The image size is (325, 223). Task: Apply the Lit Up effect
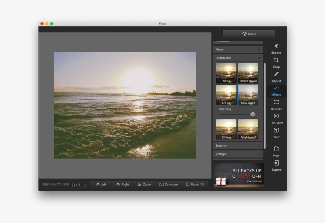click(x=226, y=95)
